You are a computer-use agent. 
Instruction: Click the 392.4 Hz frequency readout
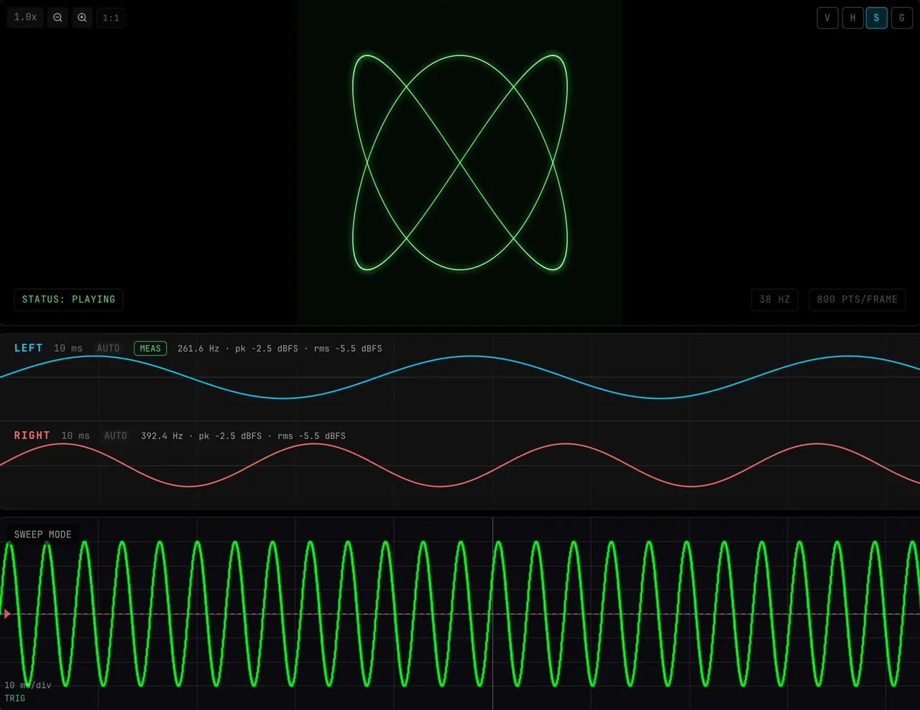162,436
